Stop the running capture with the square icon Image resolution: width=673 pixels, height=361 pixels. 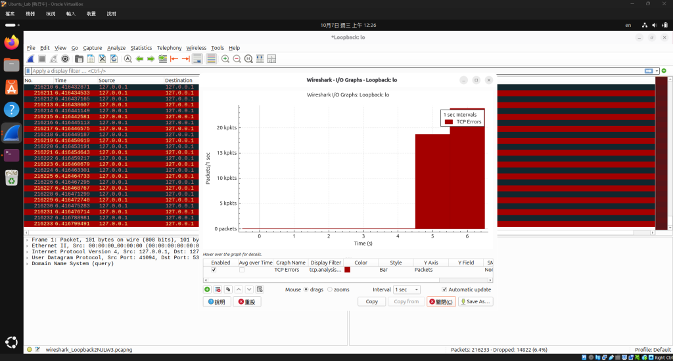coord(42,58)
